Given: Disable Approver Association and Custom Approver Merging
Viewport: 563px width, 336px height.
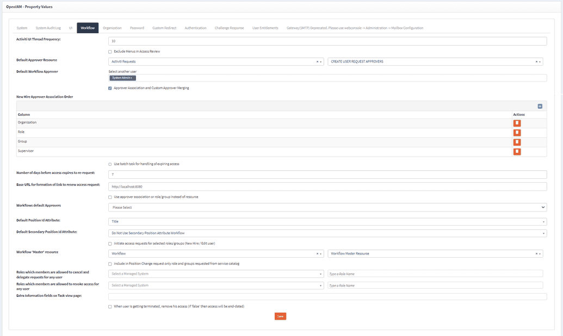Looking at the screenshot, I should point(109,88).
